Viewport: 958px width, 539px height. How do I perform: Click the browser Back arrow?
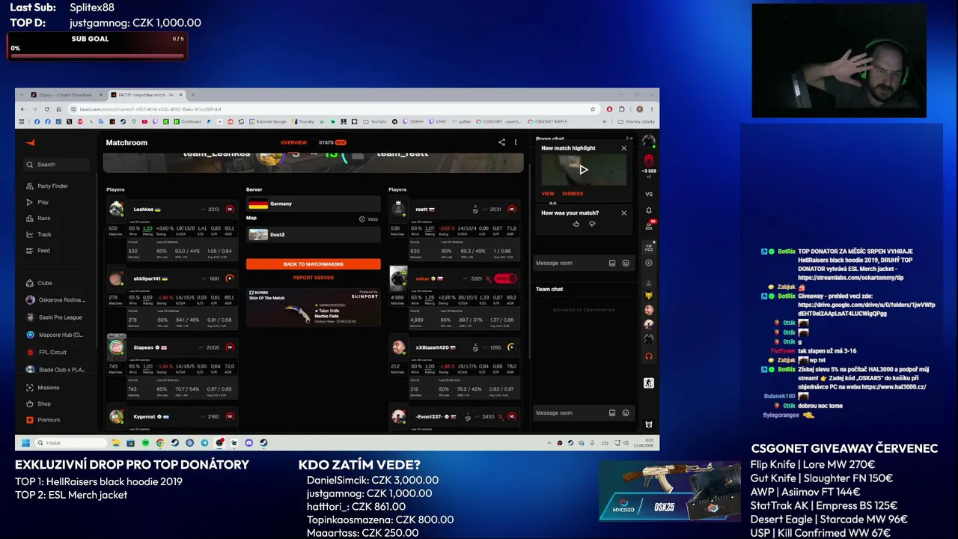pos(23,109)
